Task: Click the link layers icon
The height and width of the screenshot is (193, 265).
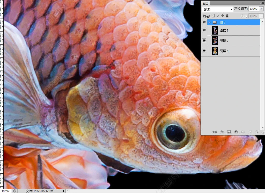Action: (x=215, y=132)
